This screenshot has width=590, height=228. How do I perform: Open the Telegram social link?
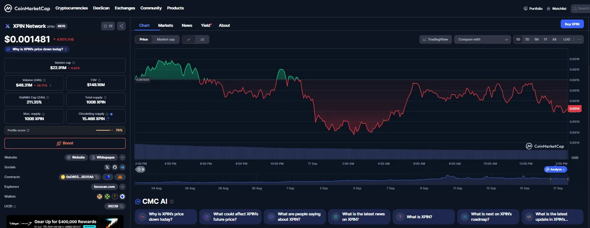click(x=122, y=167)
